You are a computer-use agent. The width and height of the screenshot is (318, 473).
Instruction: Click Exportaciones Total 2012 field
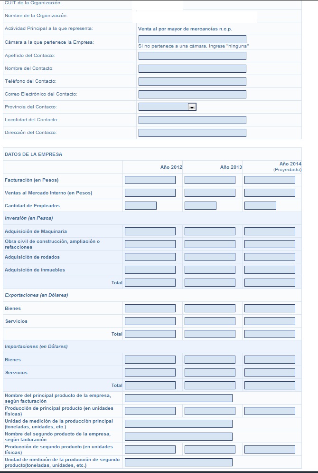click(150, 334)
